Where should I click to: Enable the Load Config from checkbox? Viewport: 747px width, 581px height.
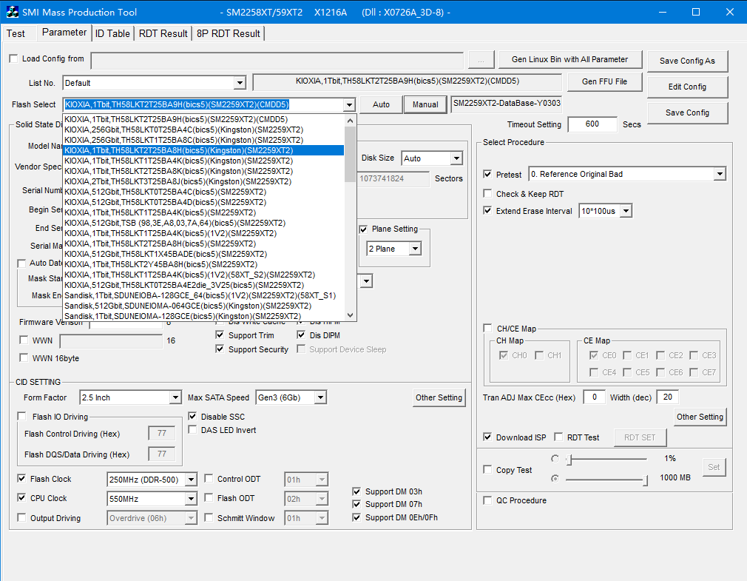(13, 58)
